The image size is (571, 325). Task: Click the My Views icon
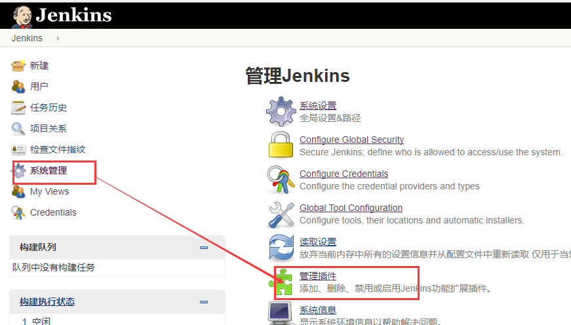pyautogui.click(x=18, y=191)
